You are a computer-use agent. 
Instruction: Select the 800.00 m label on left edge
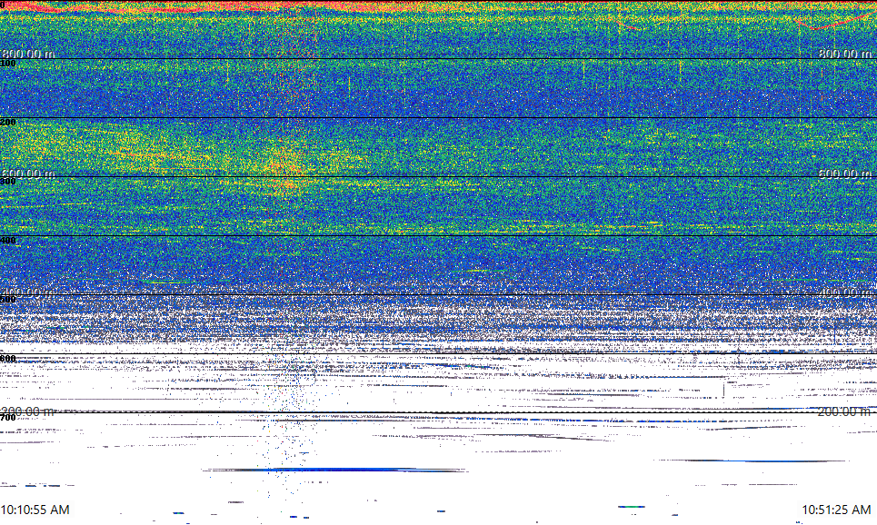coord(28,54)
